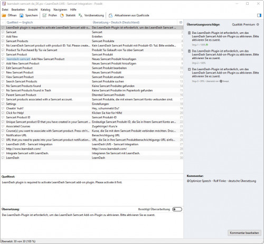The width and height of the screenshot is (264, 244).
Task: Select the 'Product %s Purchased By %s via Samcart' row
Action: 91,50
